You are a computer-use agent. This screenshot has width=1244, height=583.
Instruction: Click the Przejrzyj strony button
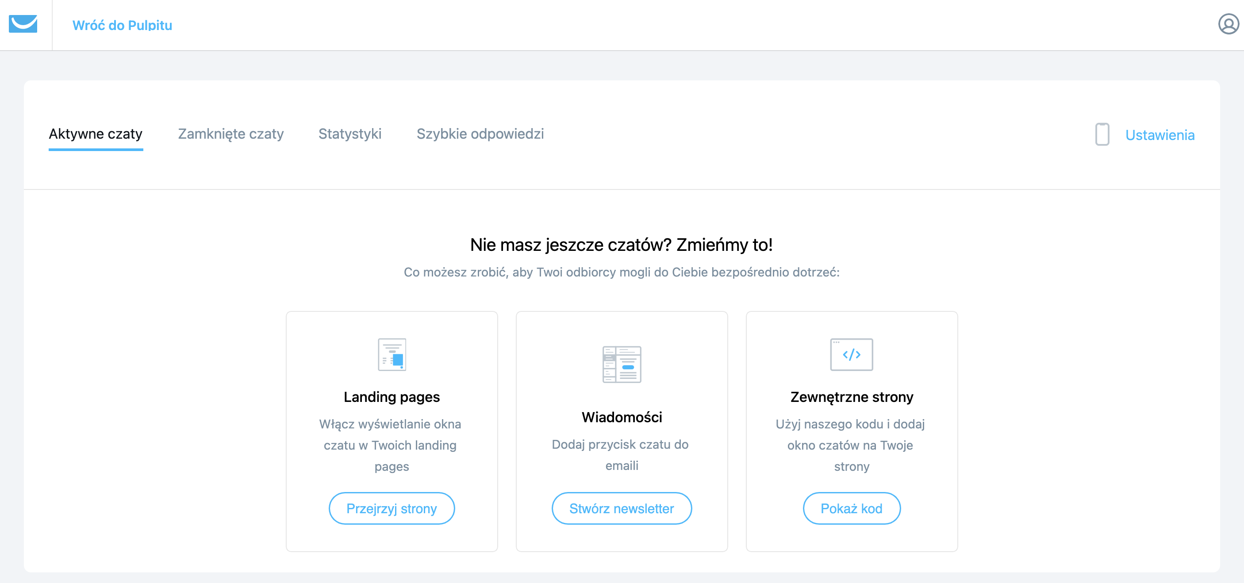point(392,508)
